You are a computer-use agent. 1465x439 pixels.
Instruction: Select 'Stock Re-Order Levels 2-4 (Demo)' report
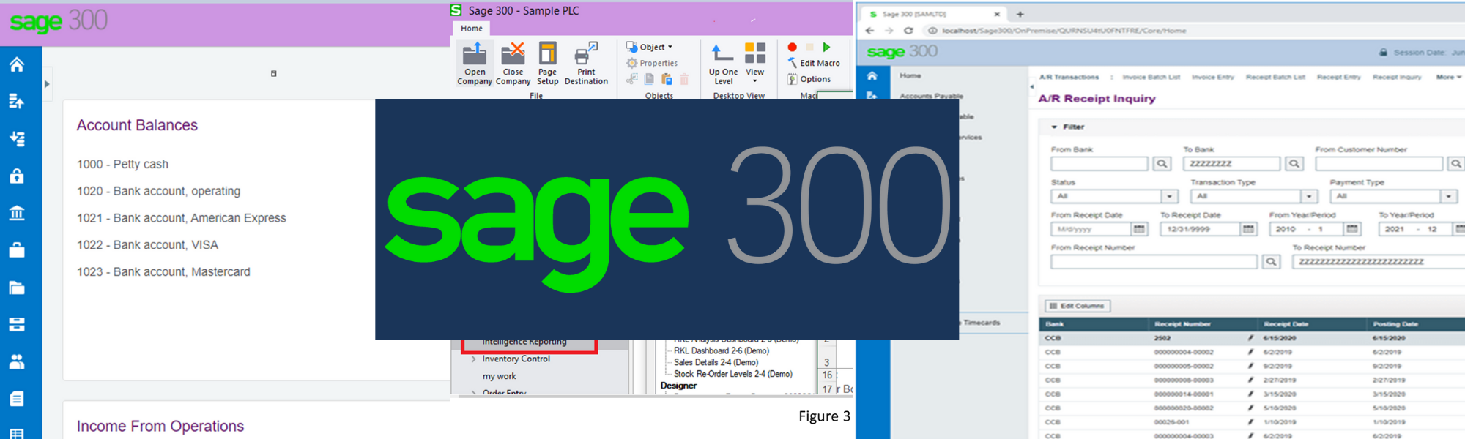point(732,374)
